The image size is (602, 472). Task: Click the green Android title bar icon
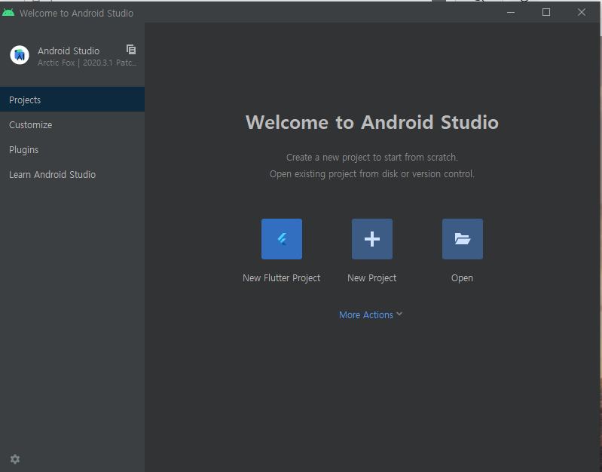(8, 13)
